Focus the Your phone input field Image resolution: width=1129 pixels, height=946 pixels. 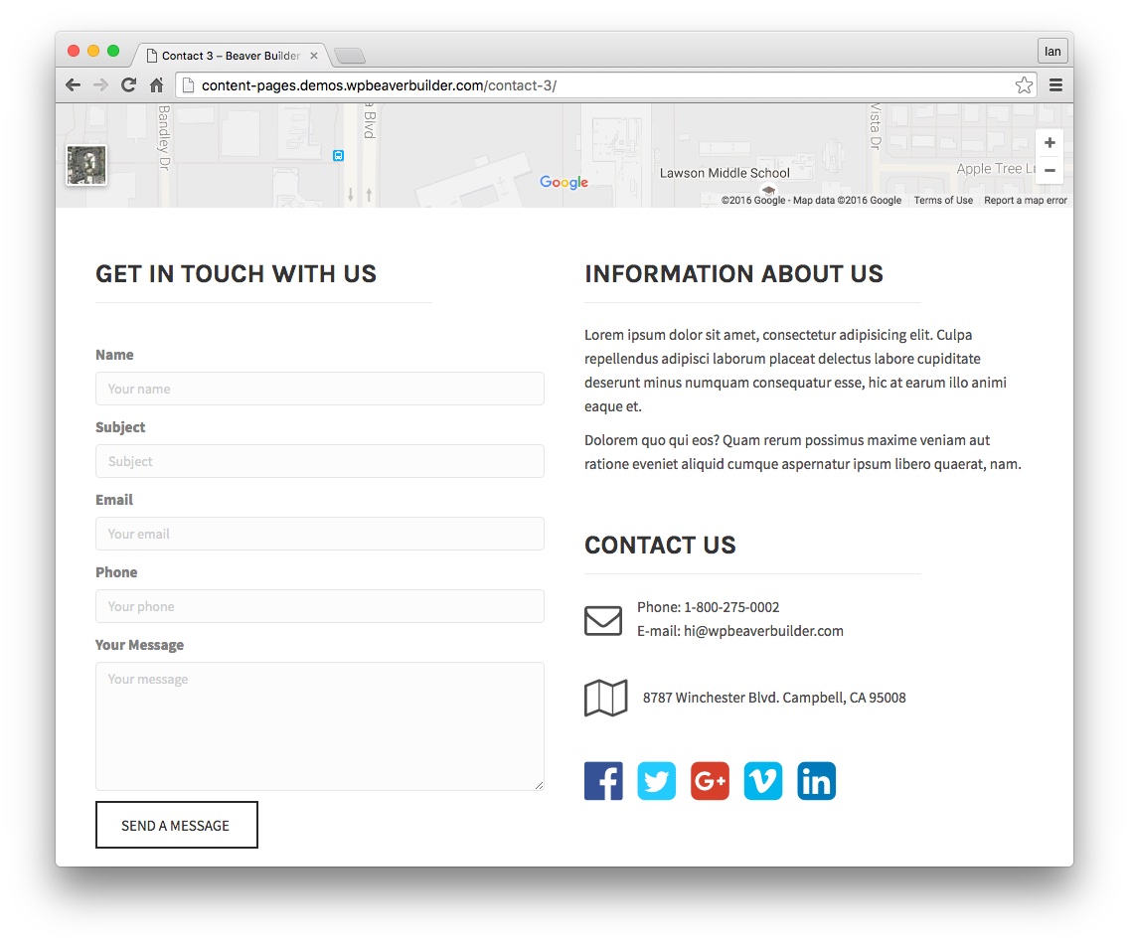tap(320, 606)
